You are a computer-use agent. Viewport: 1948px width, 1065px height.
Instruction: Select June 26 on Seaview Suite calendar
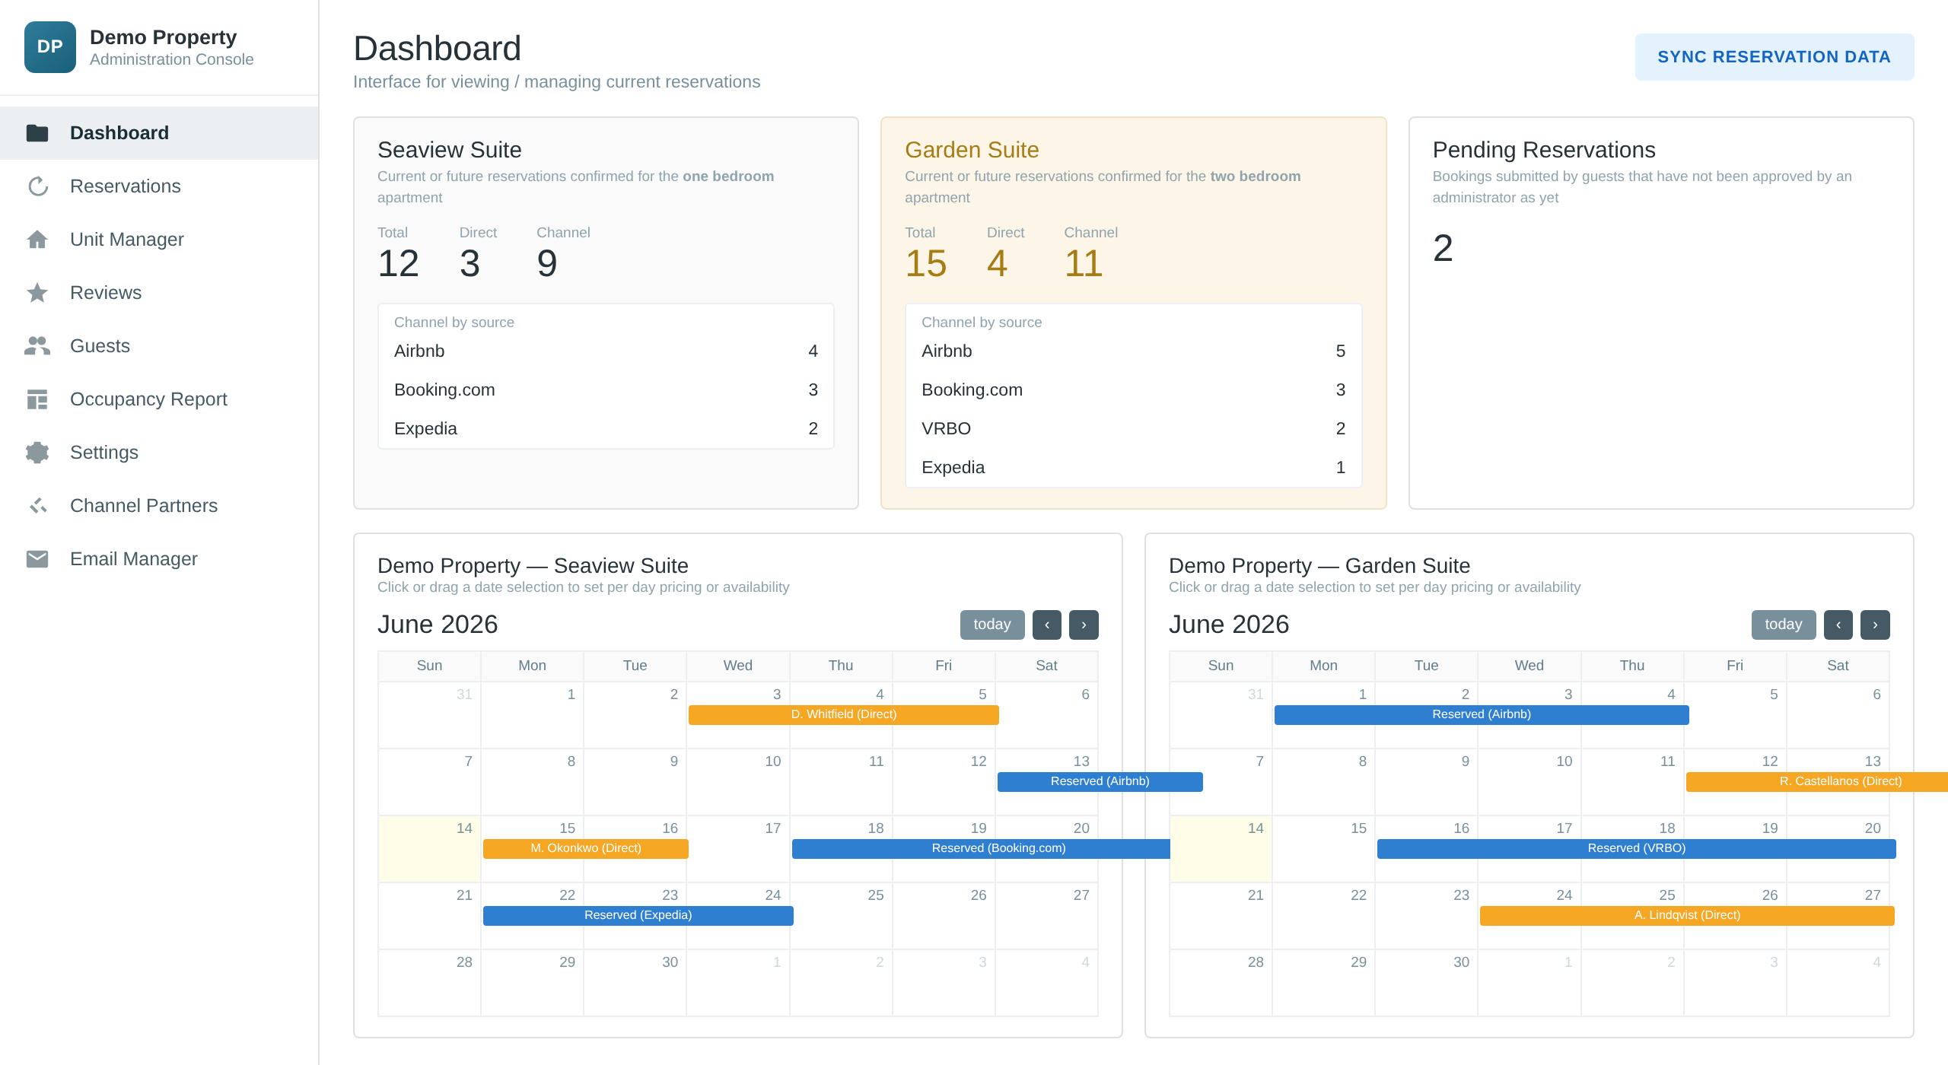point(944,915)
